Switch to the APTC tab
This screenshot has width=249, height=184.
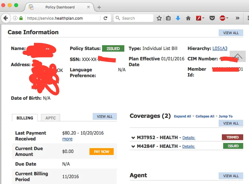coord(50,118)
